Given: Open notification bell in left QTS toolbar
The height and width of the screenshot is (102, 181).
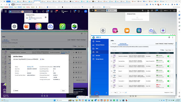Looking at the screenshot, I should (x=56, y=11).
